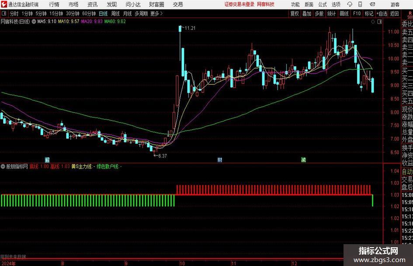Open the customer service headset icon
This screenshot has height=266, width=413.
coord(350,4)
